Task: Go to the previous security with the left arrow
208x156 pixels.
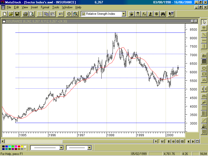Action: point(188,141)
